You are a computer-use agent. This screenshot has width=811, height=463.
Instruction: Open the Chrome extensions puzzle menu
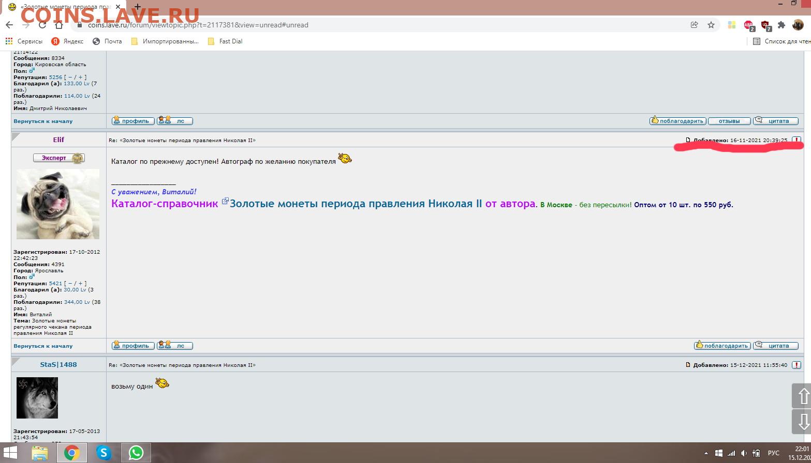(x=781, y=25)
